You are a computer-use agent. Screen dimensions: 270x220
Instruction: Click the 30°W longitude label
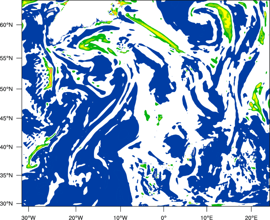29,217
